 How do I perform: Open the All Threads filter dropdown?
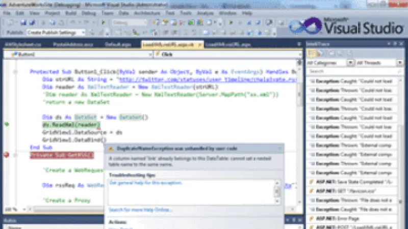[400, 63]
